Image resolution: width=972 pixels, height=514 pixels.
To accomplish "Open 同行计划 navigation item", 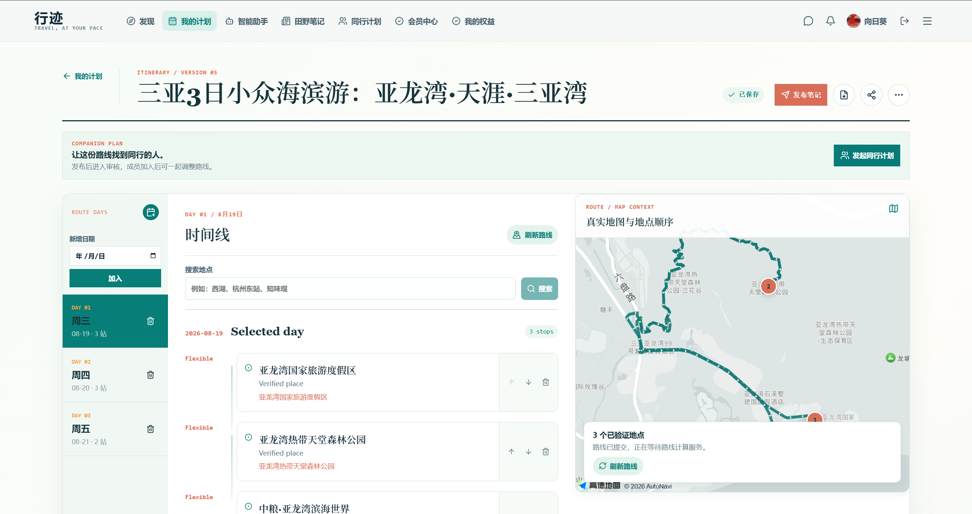I will click(360, 21).
